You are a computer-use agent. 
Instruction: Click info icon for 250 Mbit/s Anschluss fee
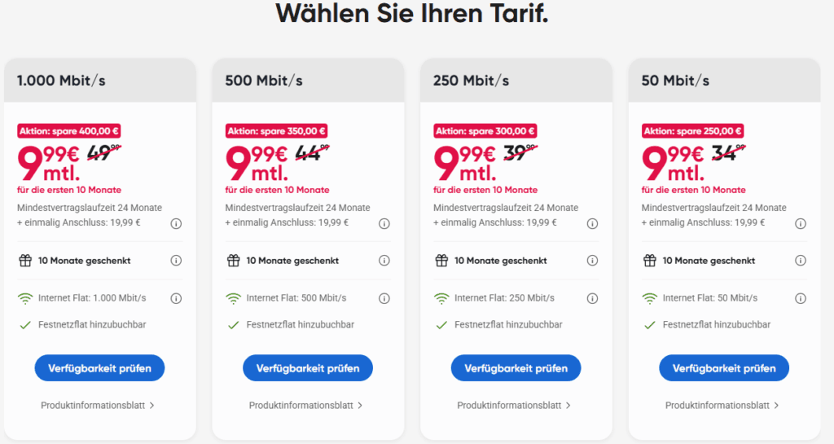point(592,222)
